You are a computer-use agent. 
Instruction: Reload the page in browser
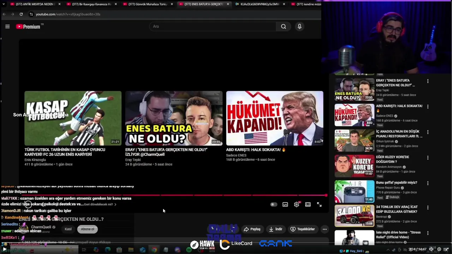21,14
